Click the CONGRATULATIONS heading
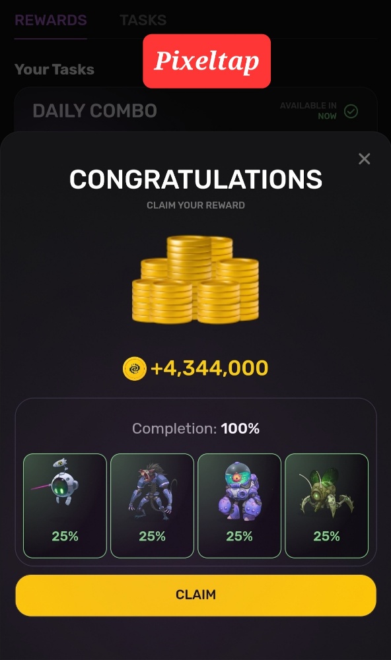Screen dimensions: 391x660 pyautogui.click(x=196, y=180)
